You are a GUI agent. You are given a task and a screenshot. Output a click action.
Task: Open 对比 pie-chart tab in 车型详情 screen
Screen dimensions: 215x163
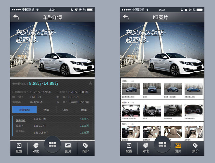pos(36,148)
